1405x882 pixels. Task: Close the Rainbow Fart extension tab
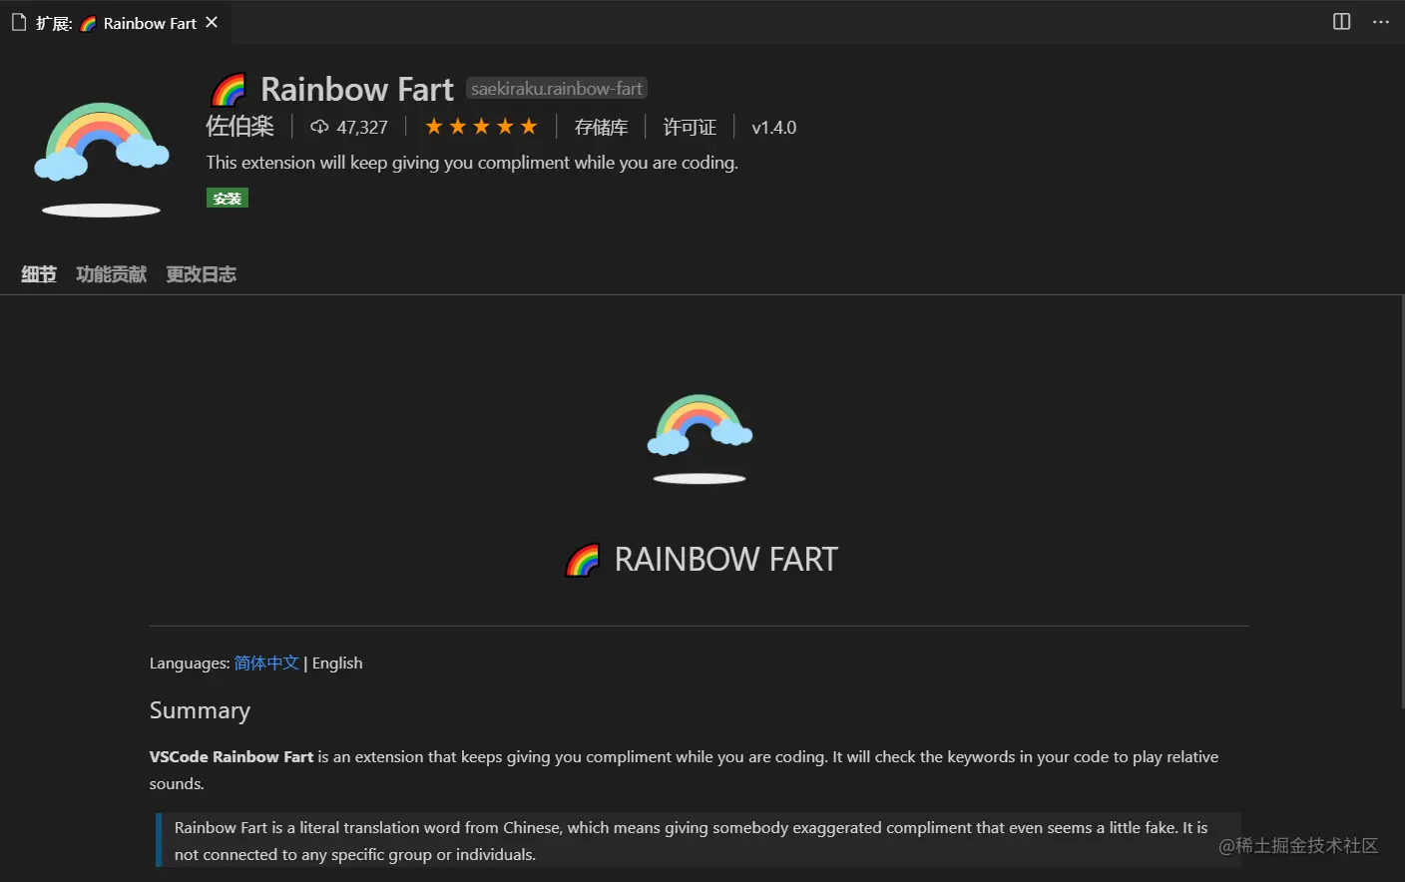[x=212, y=22]
